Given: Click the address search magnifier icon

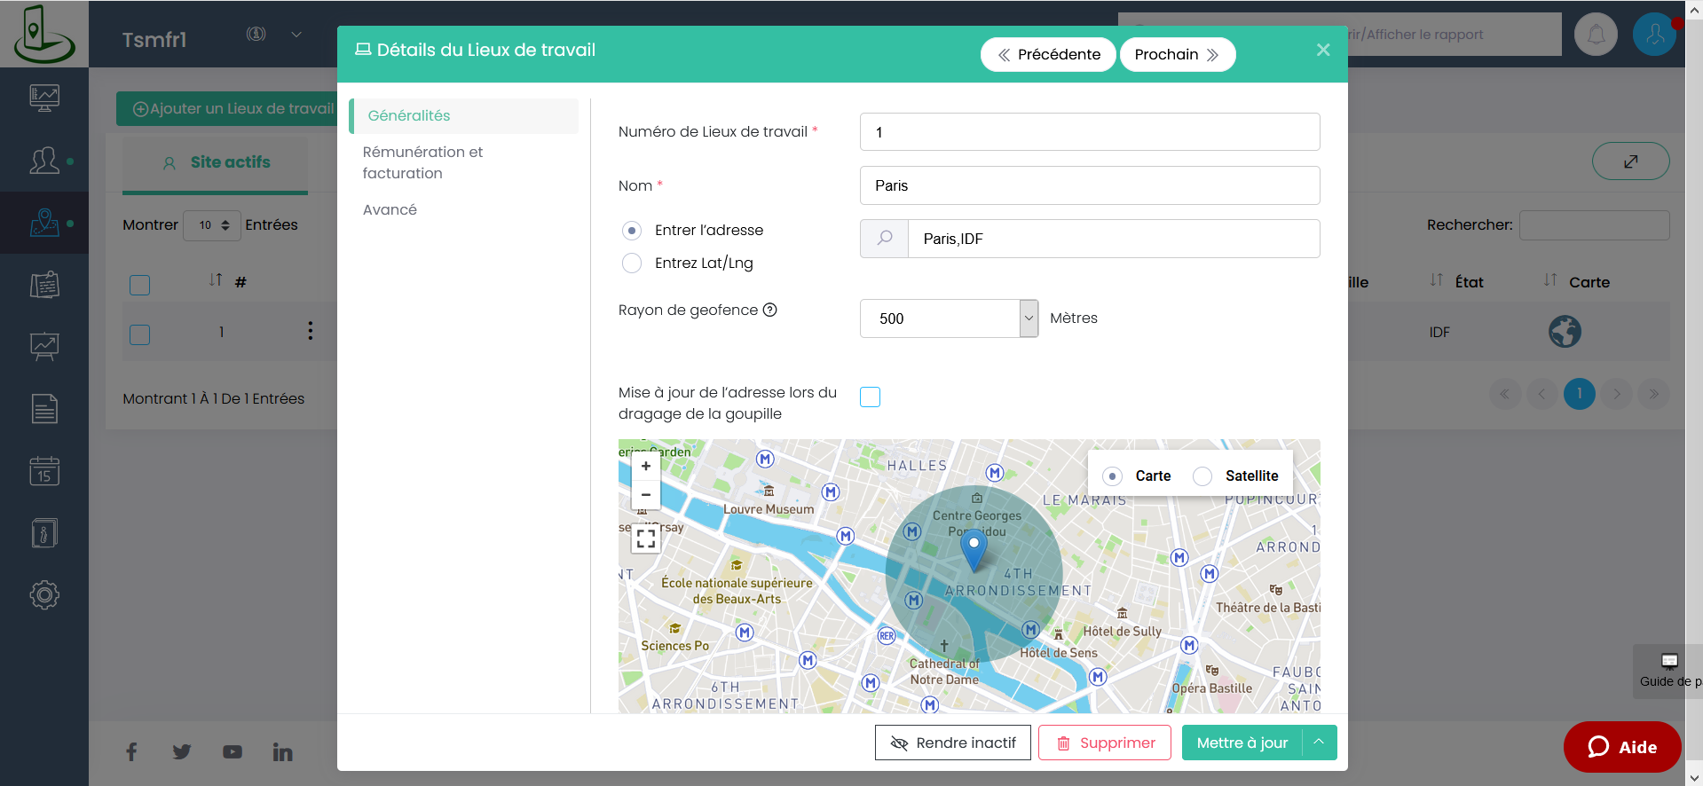Looking at the screenshot, I should point(885,239).
